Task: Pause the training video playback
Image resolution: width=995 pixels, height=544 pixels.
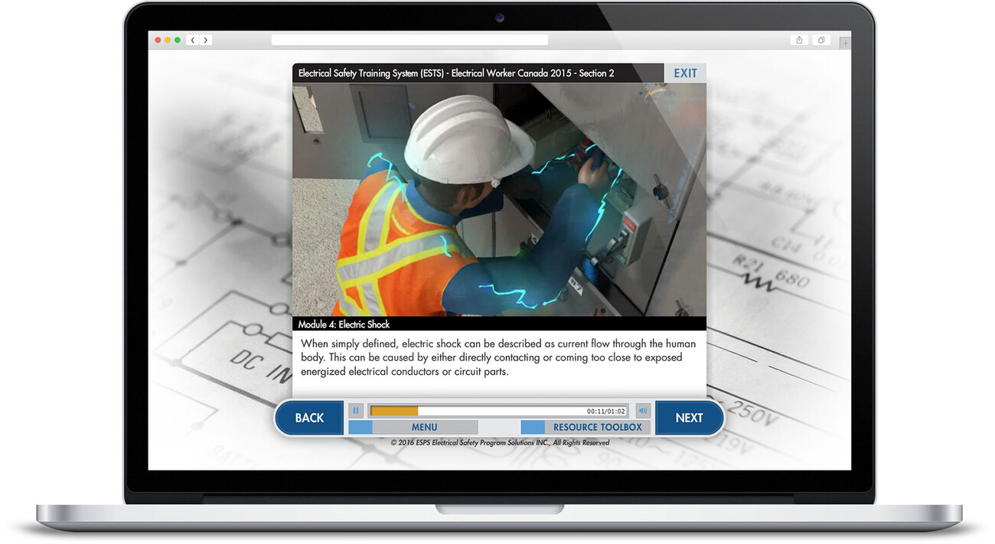Action: coord(356,411)
